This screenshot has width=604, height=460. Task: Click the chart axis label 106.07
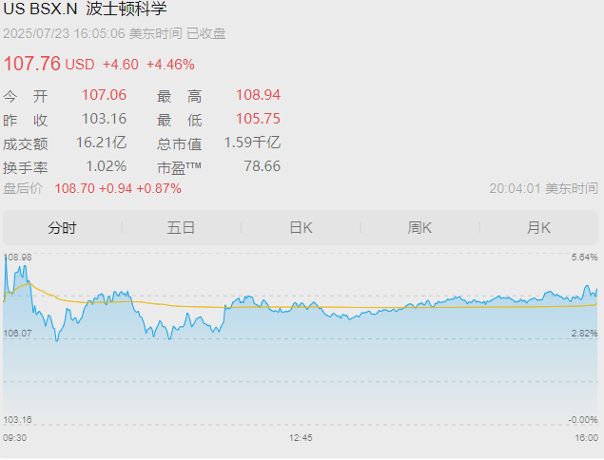pos(17,334)
